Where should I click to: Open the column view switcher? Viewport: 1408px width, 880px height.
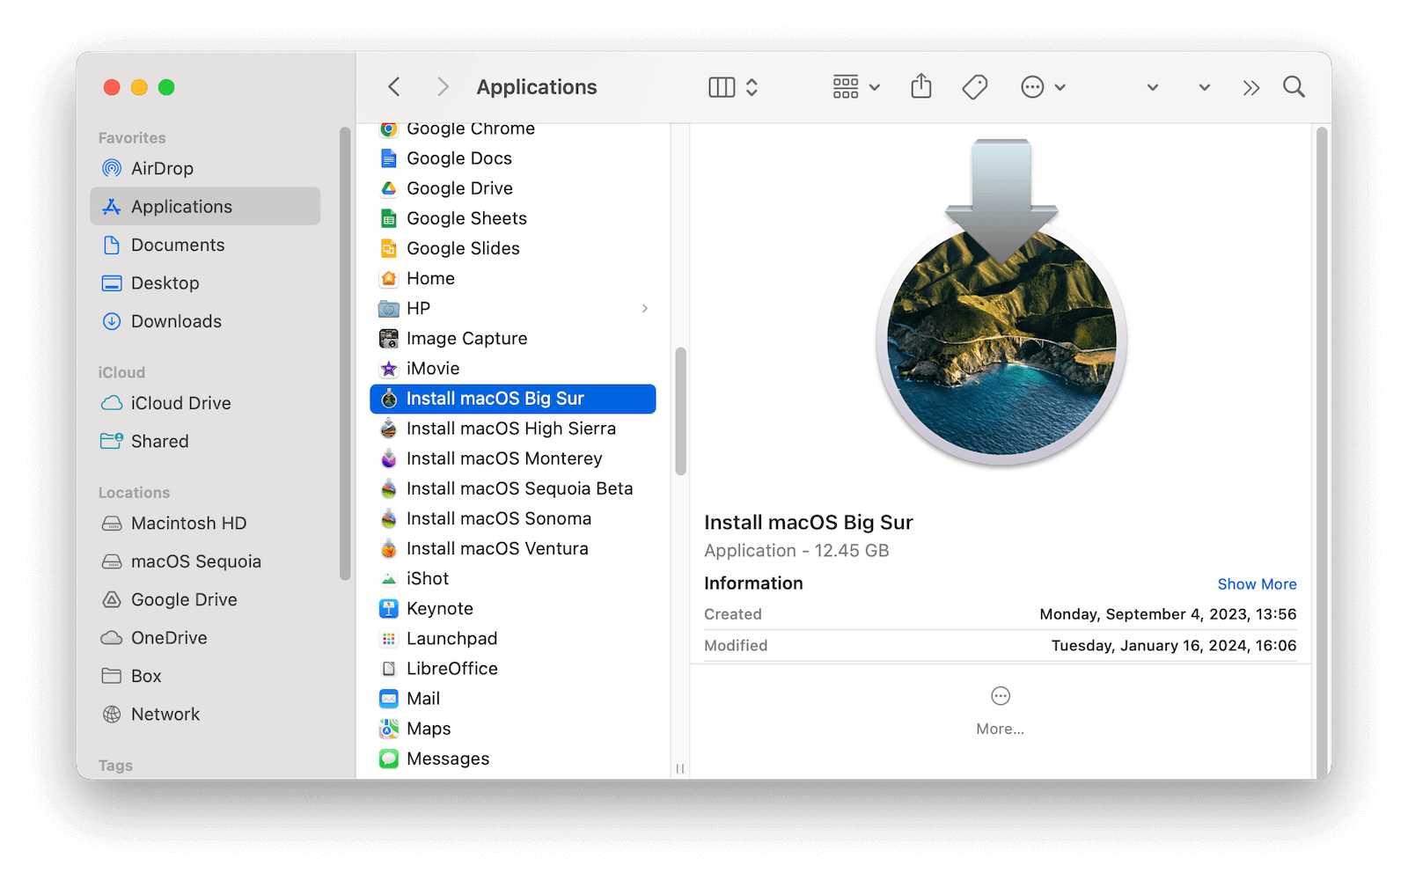coord(733,87)
